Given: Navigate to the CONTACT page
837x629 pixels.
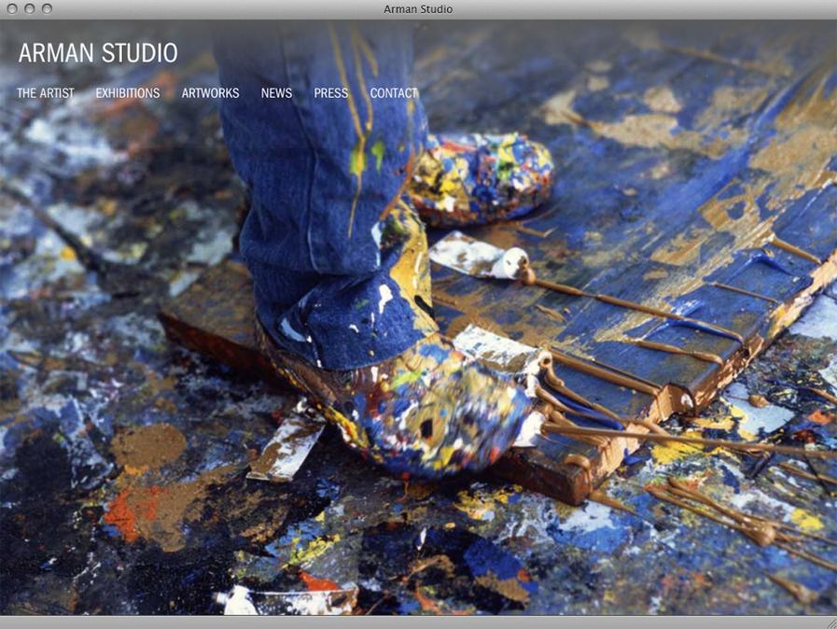Looking at the screenshot, I should (x=394, y=93).
